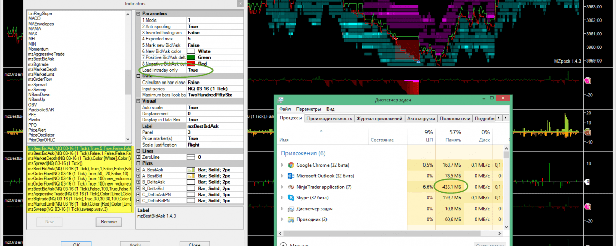Click the NinjaTrader application icon in Task Manager

[291, 187]
